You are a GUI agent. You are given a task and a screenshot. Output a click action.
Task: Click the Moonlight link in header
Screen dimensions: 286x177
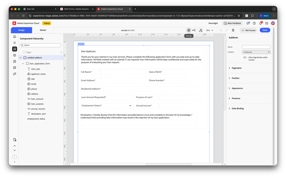click(x=213, y=23)
